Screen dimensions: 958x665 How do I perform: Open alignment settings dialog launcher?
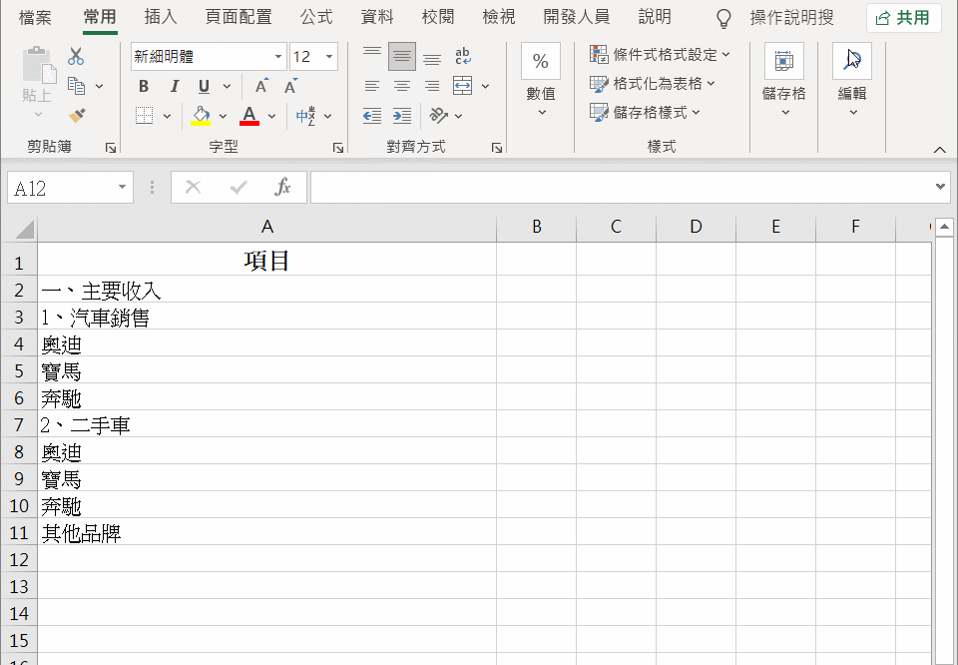(x=497, y=148)
